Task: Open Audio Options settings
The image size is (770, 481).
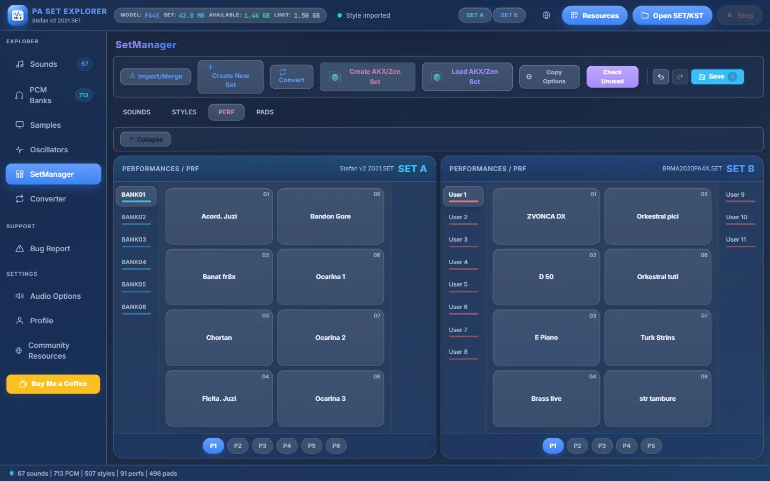Action: [x=53, y=296]
